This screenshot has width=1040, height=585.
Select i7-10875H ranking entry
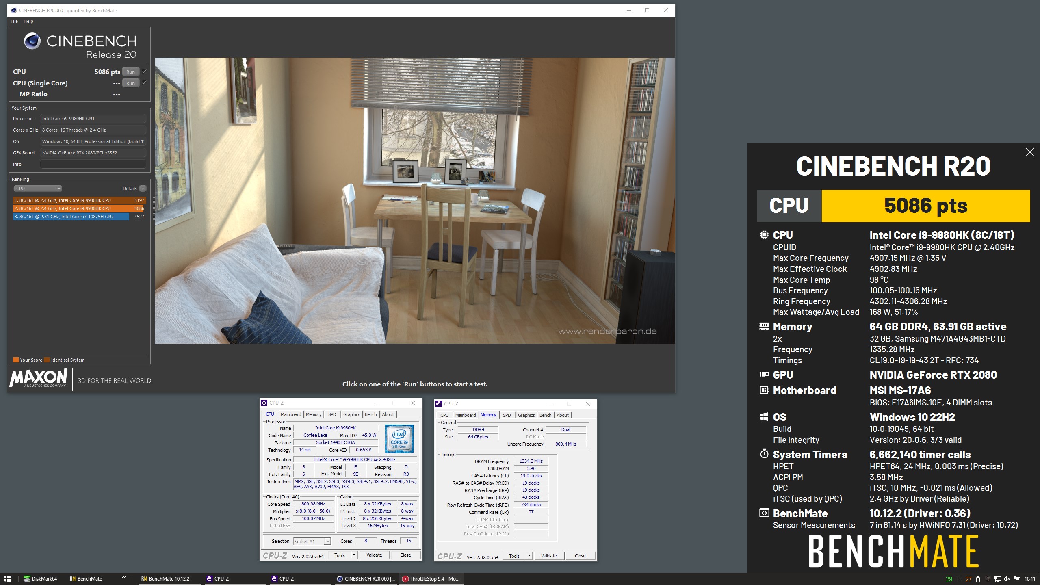(79, 217)
